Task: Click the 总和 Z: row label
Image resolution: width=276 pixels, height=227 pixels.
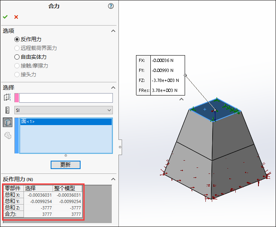Action: (14, 207)
